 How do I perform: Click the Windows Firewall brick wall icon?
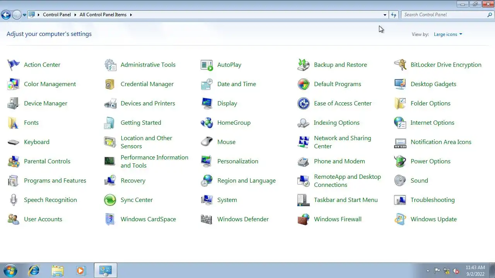coord(304,219)
